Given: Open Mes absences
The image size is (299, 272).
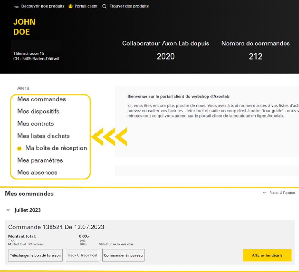Looking at the screenshot, I should (37, 173).
